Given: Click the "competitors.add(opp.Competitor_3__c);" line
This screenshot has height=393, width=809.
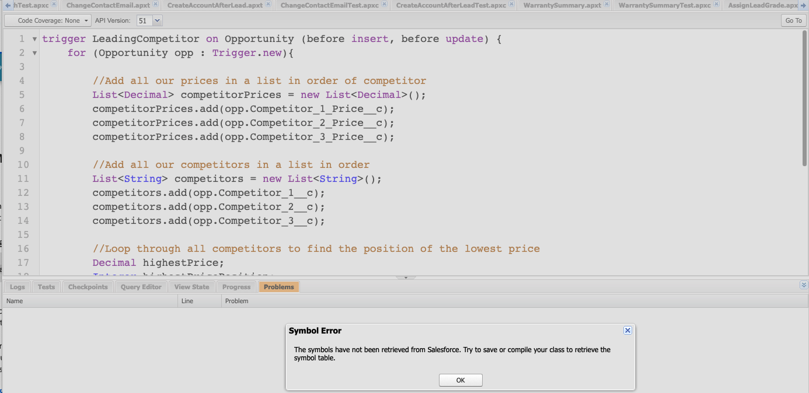Looking at the screenshot, I should point(208,221).
